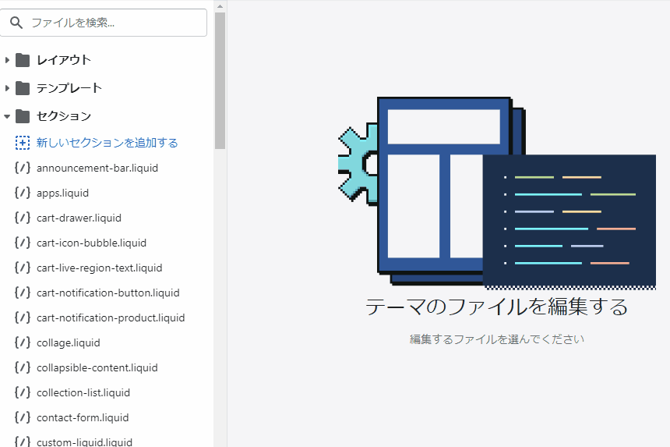Click the add-section plus icon
The height and width of the screenshot is (447, 670).
(x=23, y=143)
